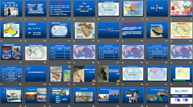193x107 pixels.
Task: Select slide 15 with the Persian Gulf satellite photo
Action: point(157,30)
